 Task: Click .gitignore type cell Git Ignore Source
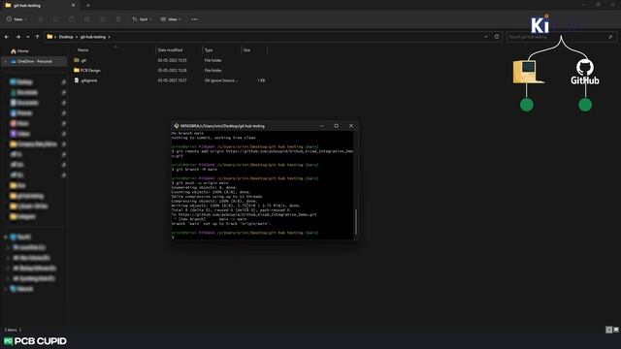click(x=221, y=80)
